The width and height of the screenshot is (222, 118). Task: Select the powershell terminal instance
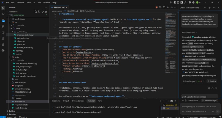click(170, 105)
